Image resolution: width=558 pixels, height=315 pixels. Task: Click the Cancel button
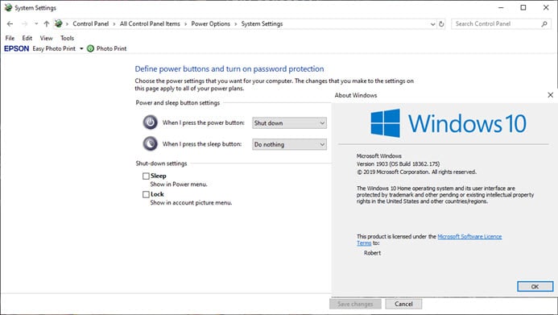[x=403, y=304]
